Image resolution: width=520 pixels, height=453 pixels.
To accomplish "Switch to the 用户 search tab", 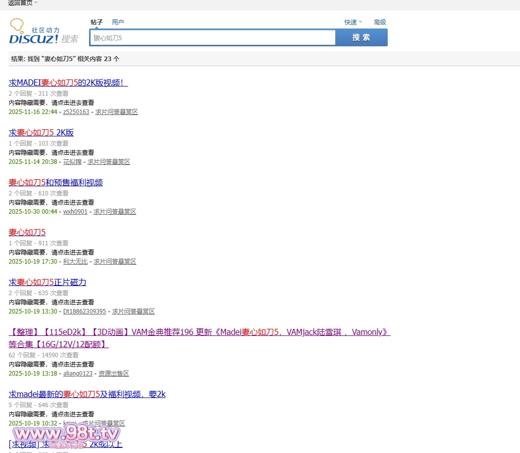I will 118,22.
